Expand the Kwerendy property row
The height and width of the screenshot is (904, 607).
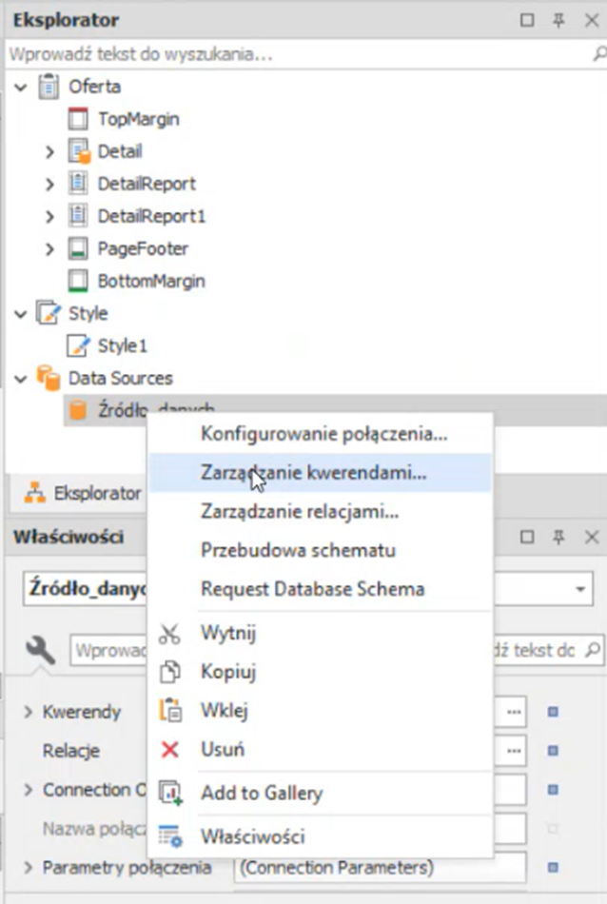click(x=28, y=712)
